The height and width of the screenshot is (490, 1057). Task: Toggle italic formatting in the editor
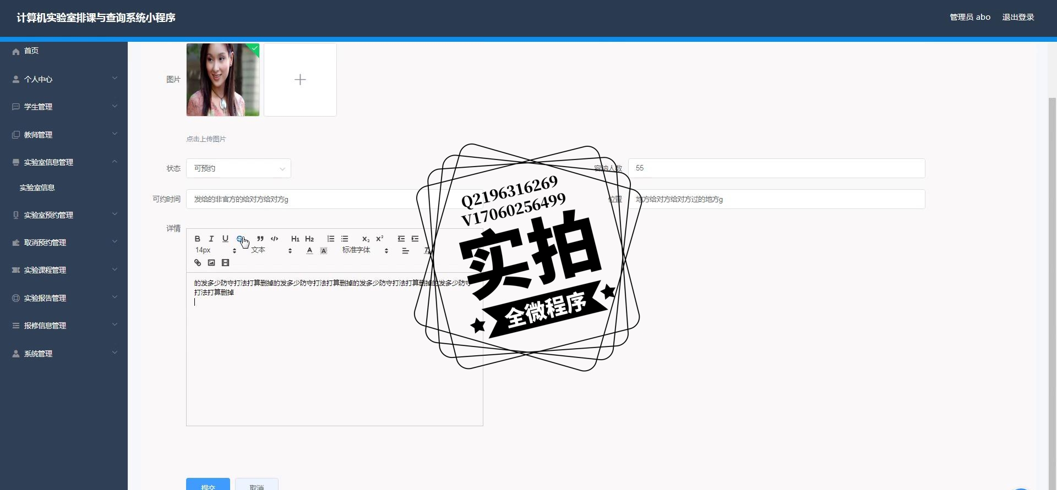tap(211, 239)
